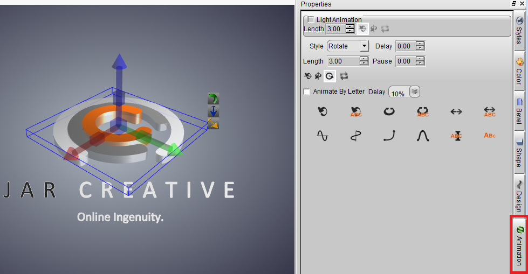This screenshot has width=528, height=274.
Task: Decrease the Style Length with the down spinner
Action: click(364, 63)
